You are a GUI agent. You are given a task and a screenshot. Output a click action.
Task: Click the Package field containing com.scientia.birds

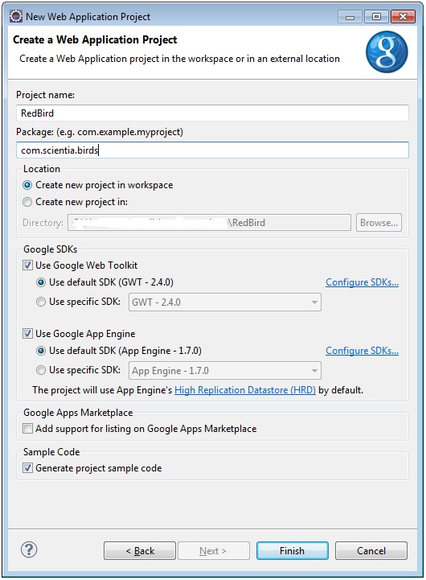coord(212,150)
